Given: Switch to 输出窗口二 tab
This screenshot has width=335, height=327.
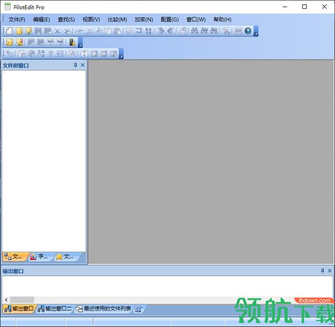Looking at the screenshot, I should [55, 309].
